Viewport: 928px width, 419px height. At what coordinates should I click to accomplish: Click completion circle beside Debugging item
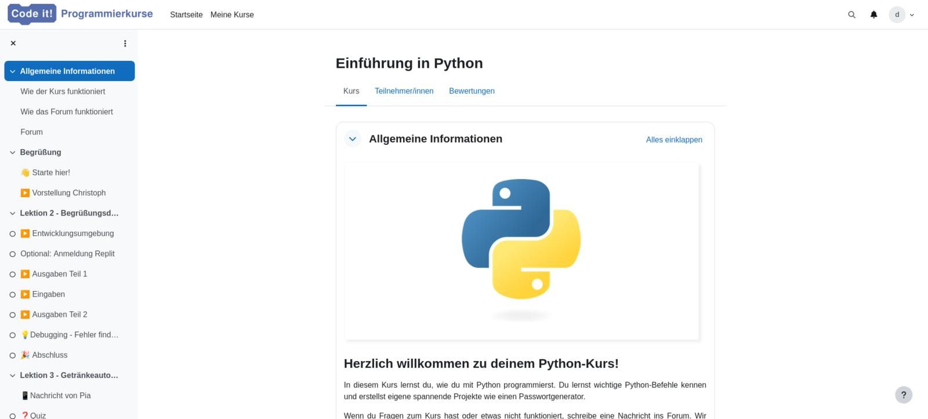[12, 336]
